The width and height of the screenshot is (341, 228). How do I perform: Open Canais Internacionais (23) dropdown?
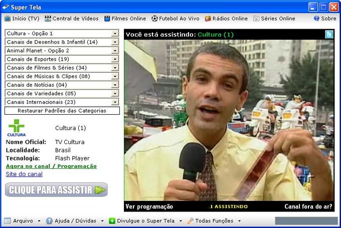pyautogui.click(x=115, y=102)
